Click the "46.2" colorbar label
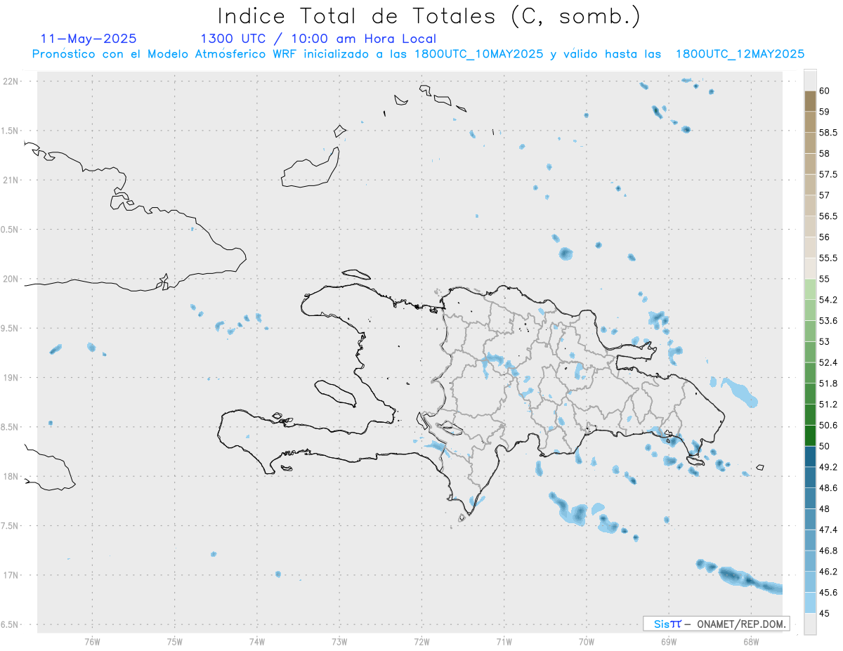 point(828,572)
